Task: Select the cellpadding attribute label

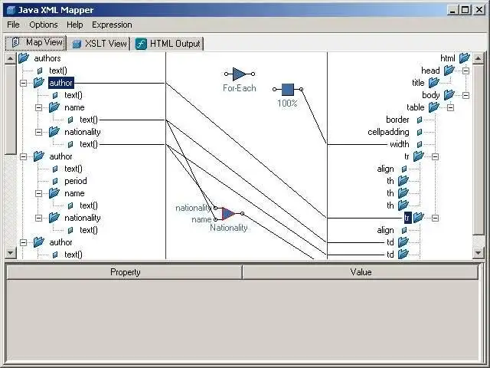Action: tap(388, 132)
